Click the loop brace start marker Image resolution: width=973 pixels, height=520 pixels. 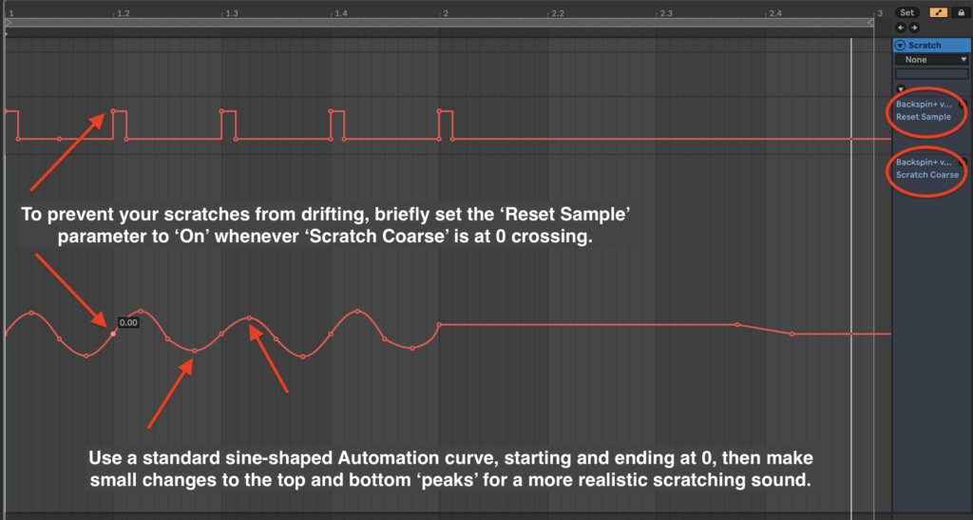coord(7,21)
